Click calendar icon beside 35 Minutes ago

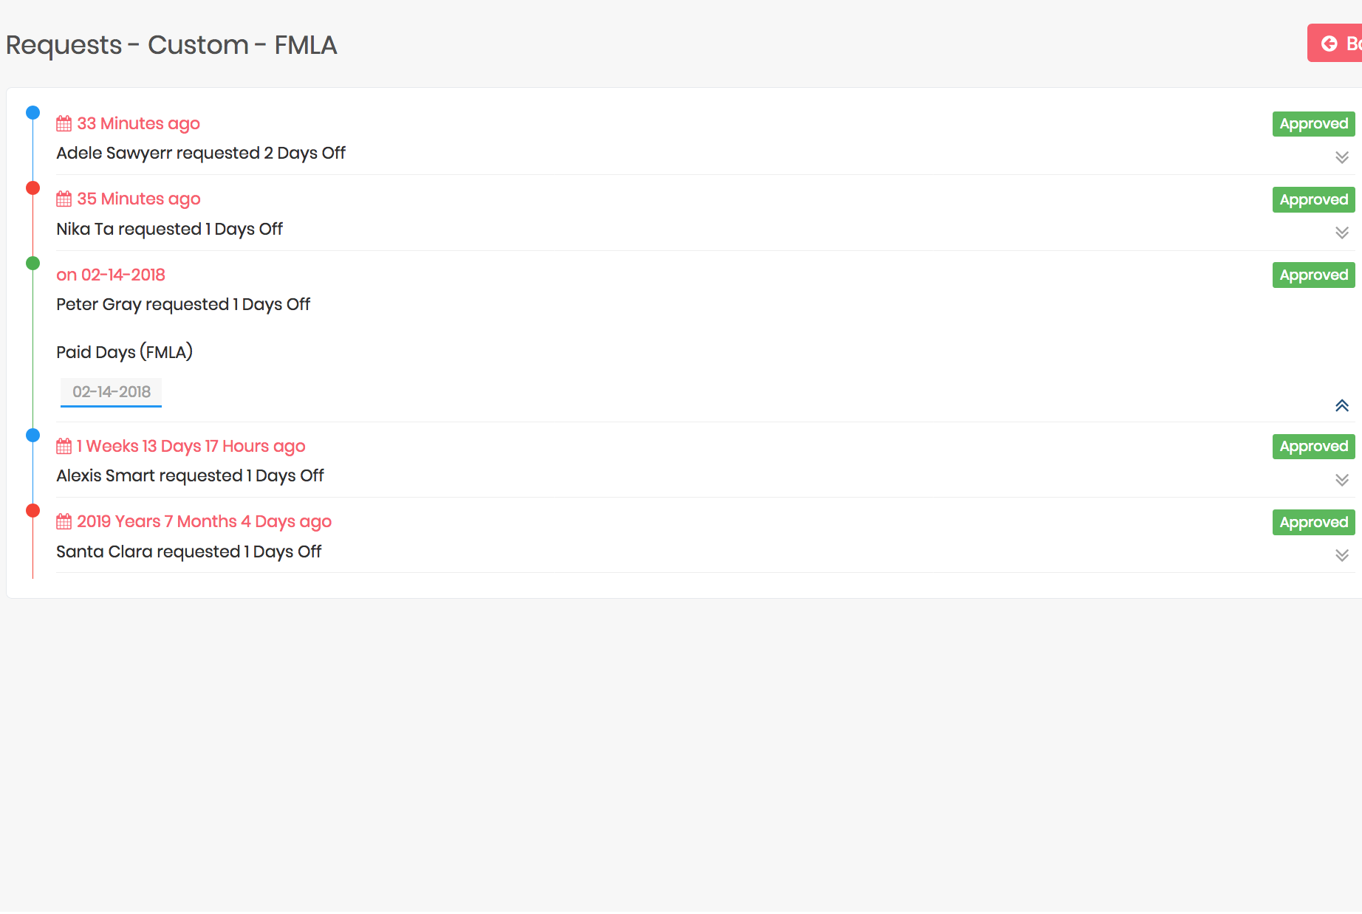(x=64, y=199)
